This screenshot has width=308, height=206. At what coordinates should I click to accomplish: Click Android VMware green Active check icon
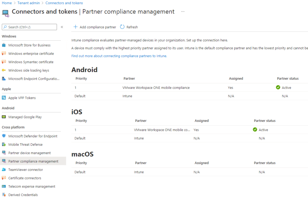coord(278,87)
